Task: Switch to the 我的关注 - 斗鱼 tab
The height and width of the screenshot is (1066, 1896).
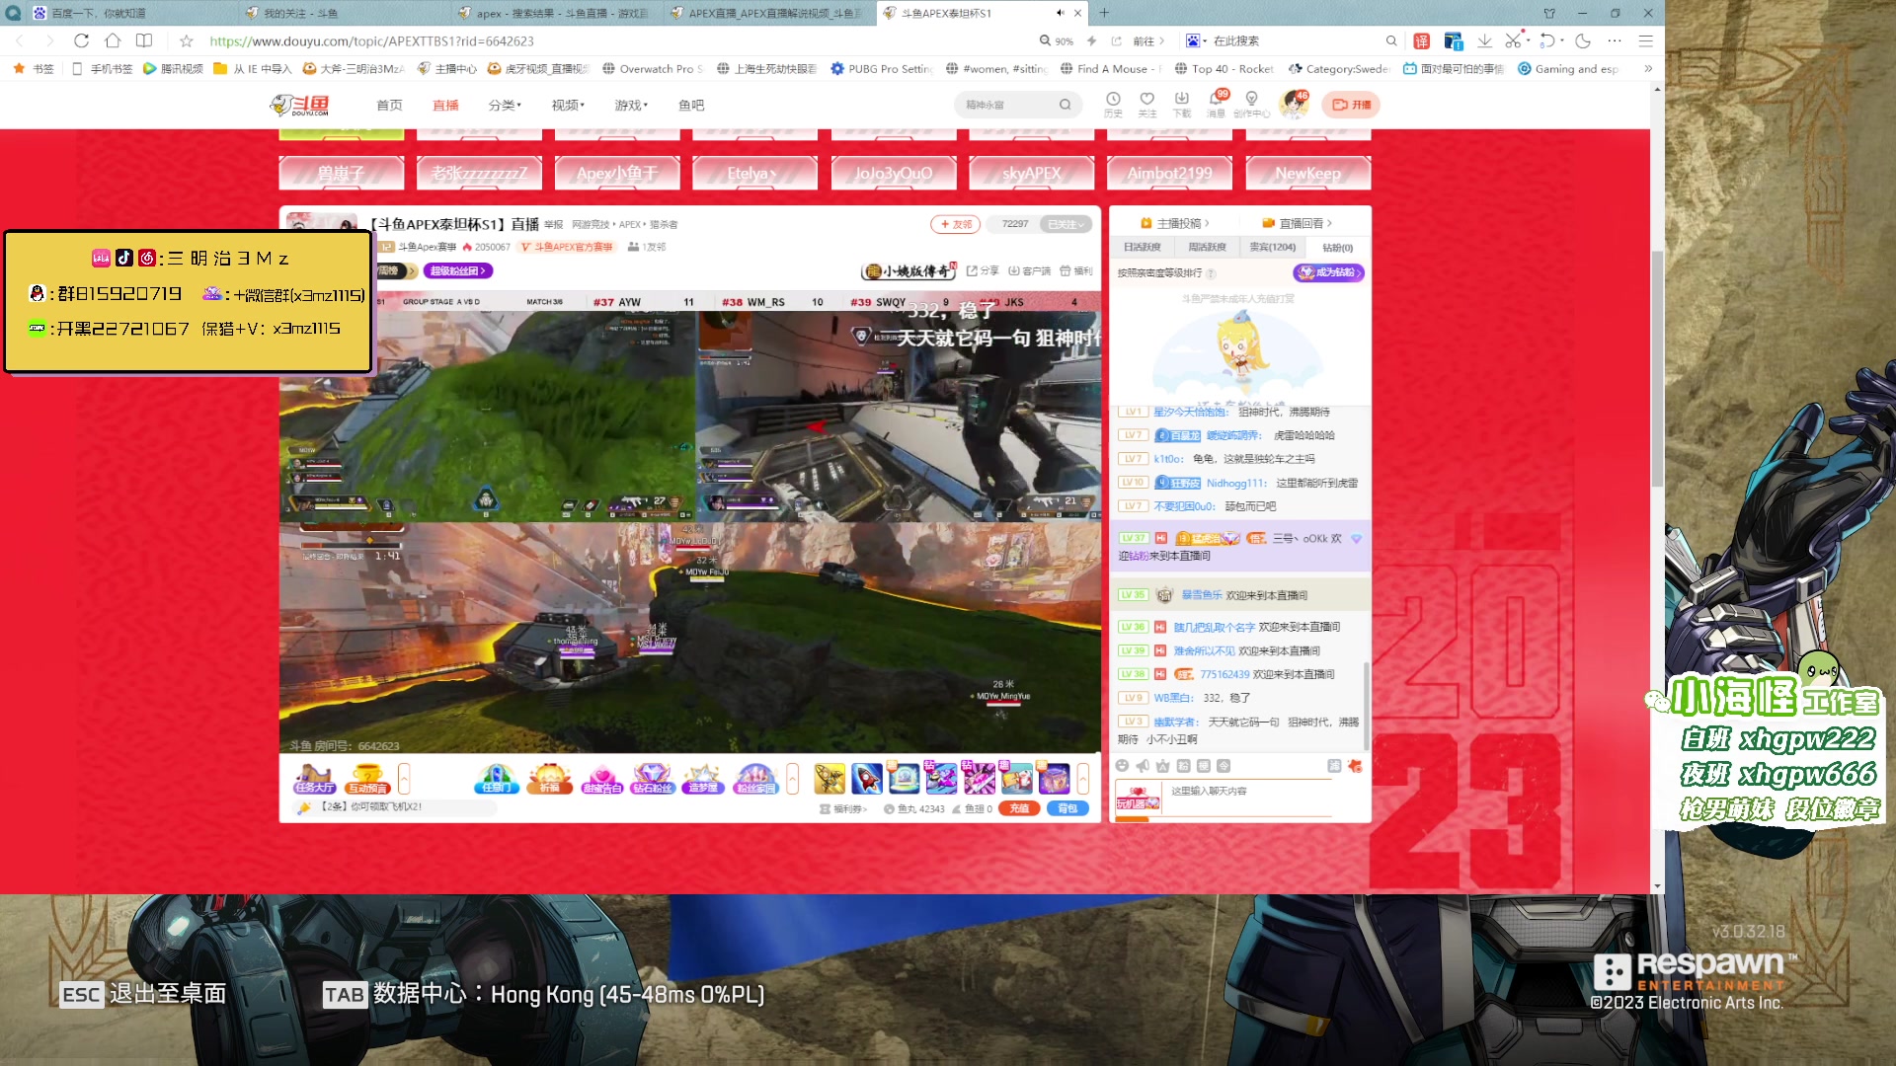Action: pyautogui.click(x=346, y=13)
